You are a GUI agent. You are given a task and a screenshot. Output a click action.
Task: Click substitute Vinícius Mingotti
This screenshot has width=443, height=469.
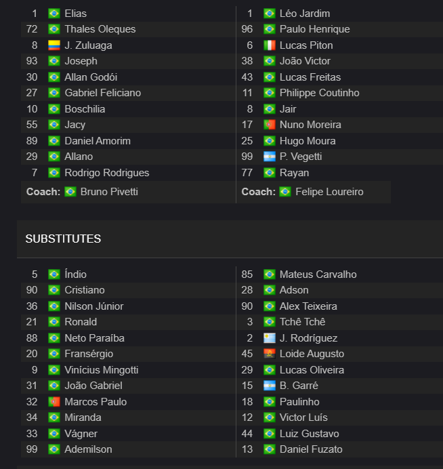[102, 370]
